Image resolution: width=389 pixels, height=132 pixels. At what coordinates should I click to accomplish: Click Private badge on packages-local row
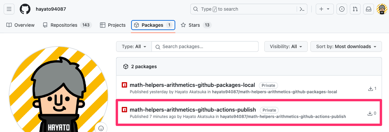(x=269, y=86)
